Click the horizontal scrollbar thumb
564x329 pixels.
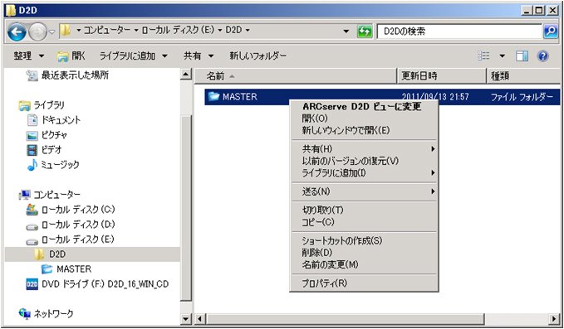tap(346, 318)
